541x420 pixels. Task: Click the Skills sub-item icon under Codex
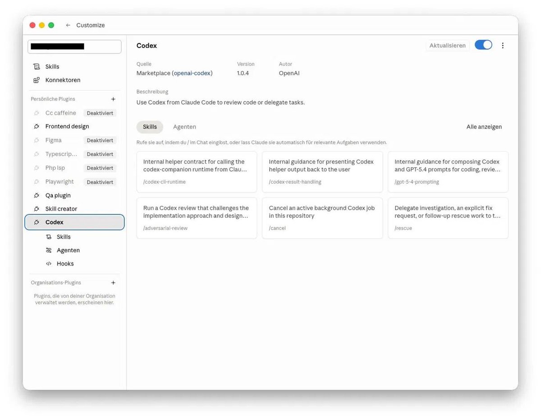tap(49, 237)
